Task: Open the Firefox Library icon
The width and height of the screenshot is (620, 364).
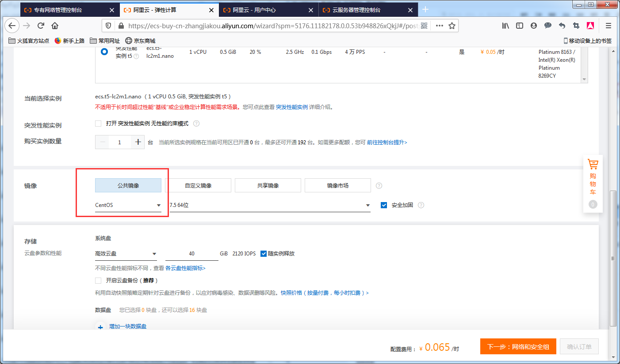Action: (505, 26)
